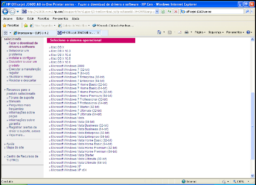This screenshot has height=185, width=256.
Task: Click the blank new tab button
Action: tap(105, 33)
